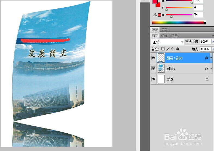The height and width of the screenshot is (151, 214).
Task: Click the lock icon on 背景 layer
Action: pos(207,79)
